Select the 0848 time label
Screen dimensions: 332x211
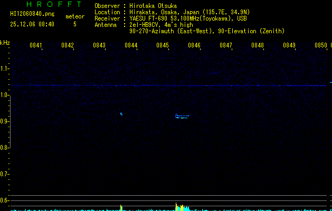(x=258, y=46)
